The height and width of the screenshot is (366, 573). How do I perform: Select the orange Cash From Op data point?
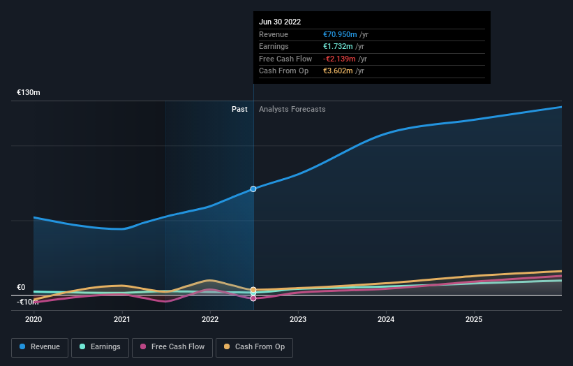253,290
